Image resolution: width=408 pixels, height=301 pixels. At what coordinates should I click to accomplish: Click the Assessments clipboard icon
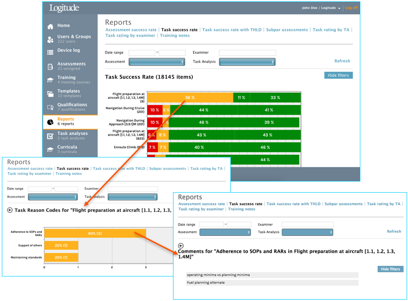[x=50, y=67]
